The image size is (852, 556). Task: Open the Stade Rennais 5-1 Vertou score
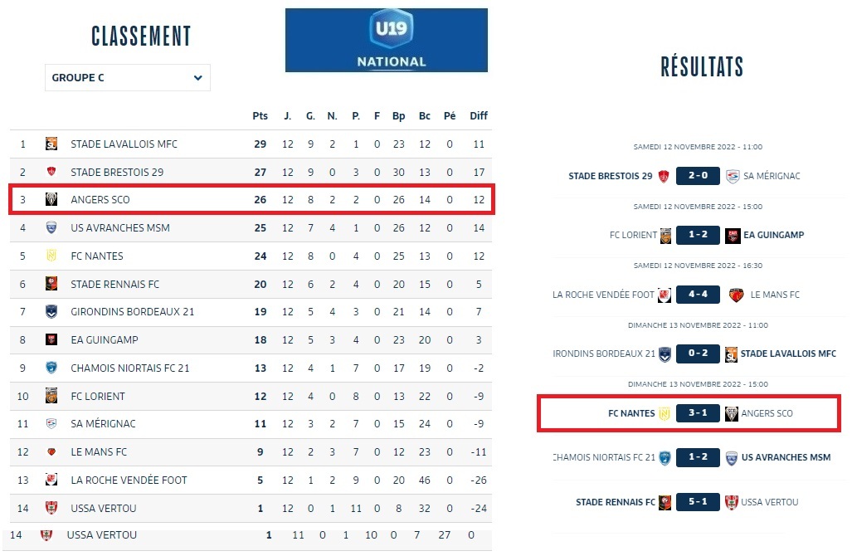[x=697, y=502]
